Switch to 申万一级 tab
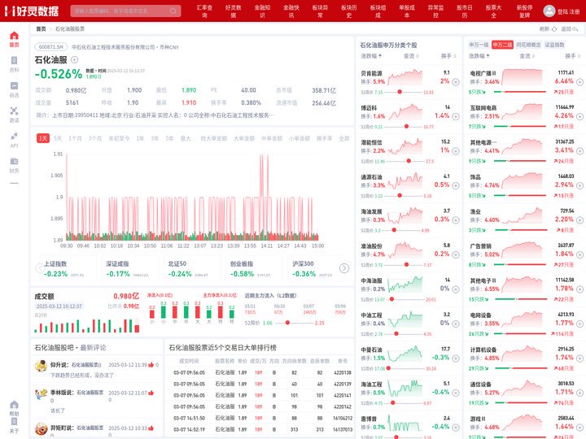Image resolution: width=586 pixels, height=439 pixels. [x=479, y=45]
